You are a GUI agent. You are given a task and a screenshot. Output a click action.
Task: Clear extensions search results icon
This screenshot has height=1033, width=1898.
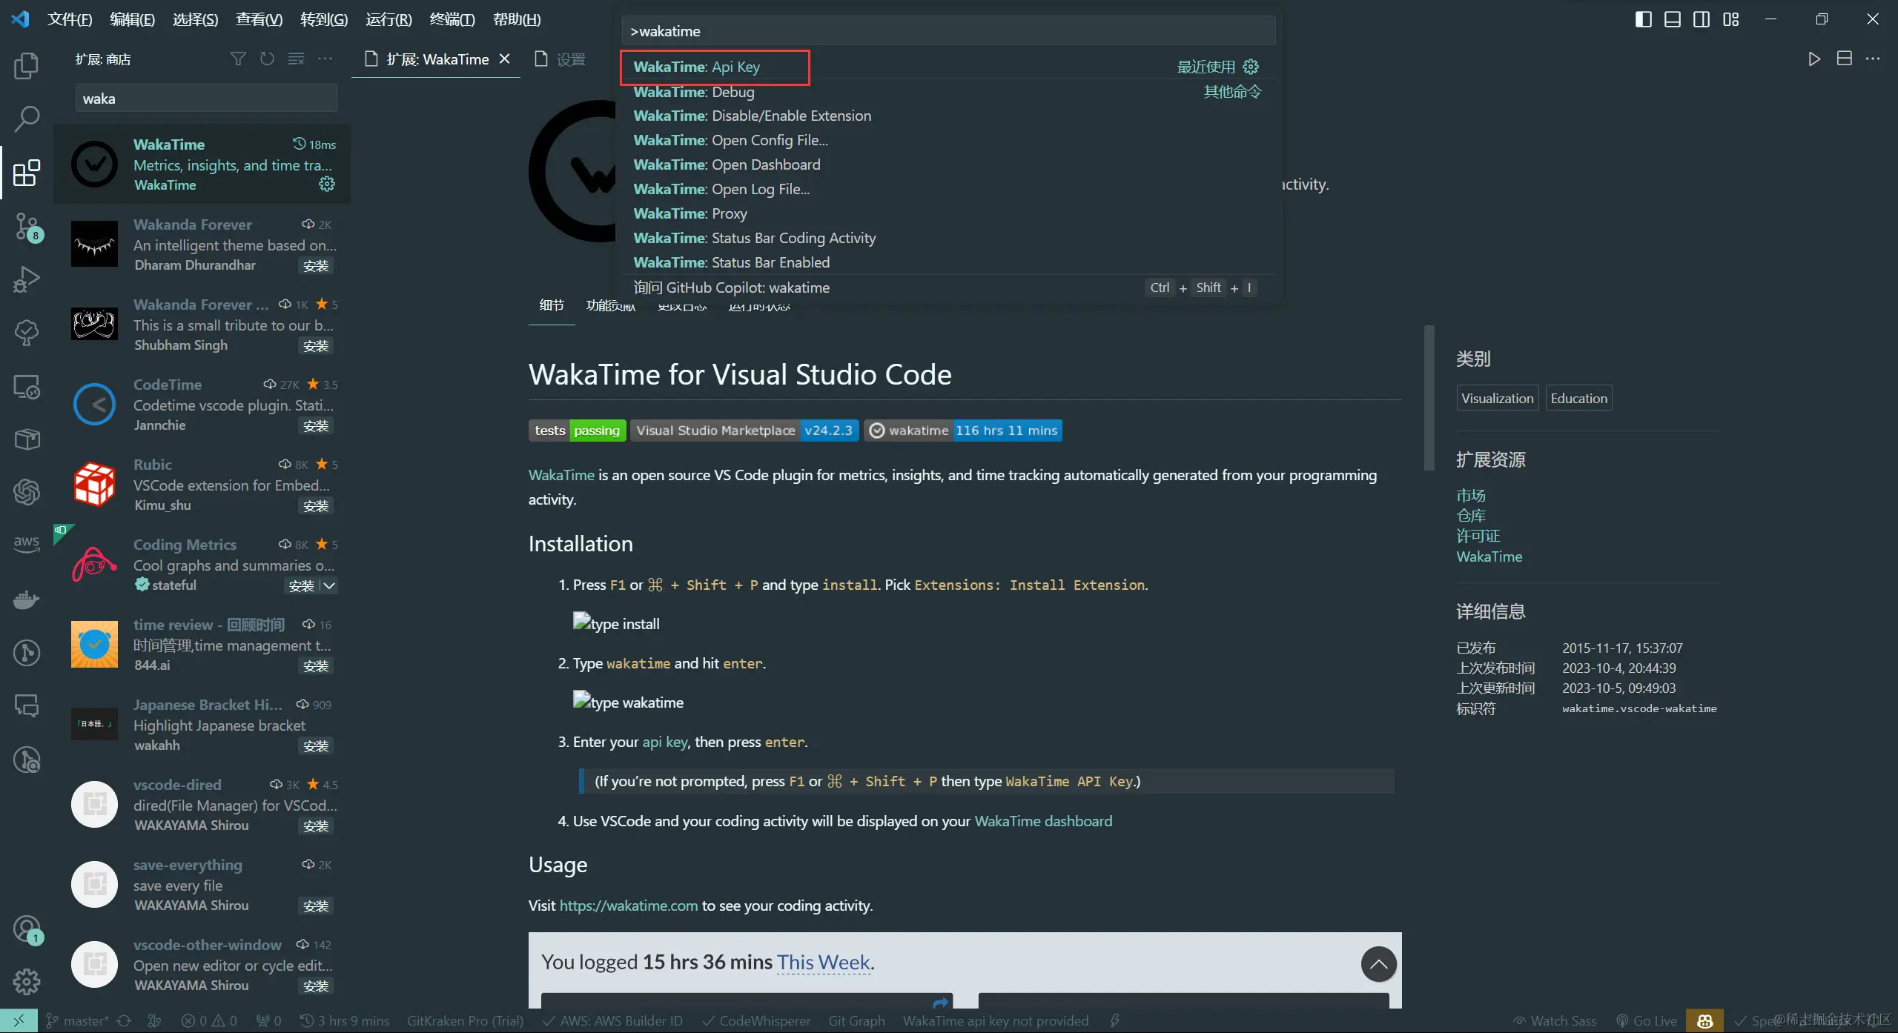pyautogui.click(x=296, y=59)
